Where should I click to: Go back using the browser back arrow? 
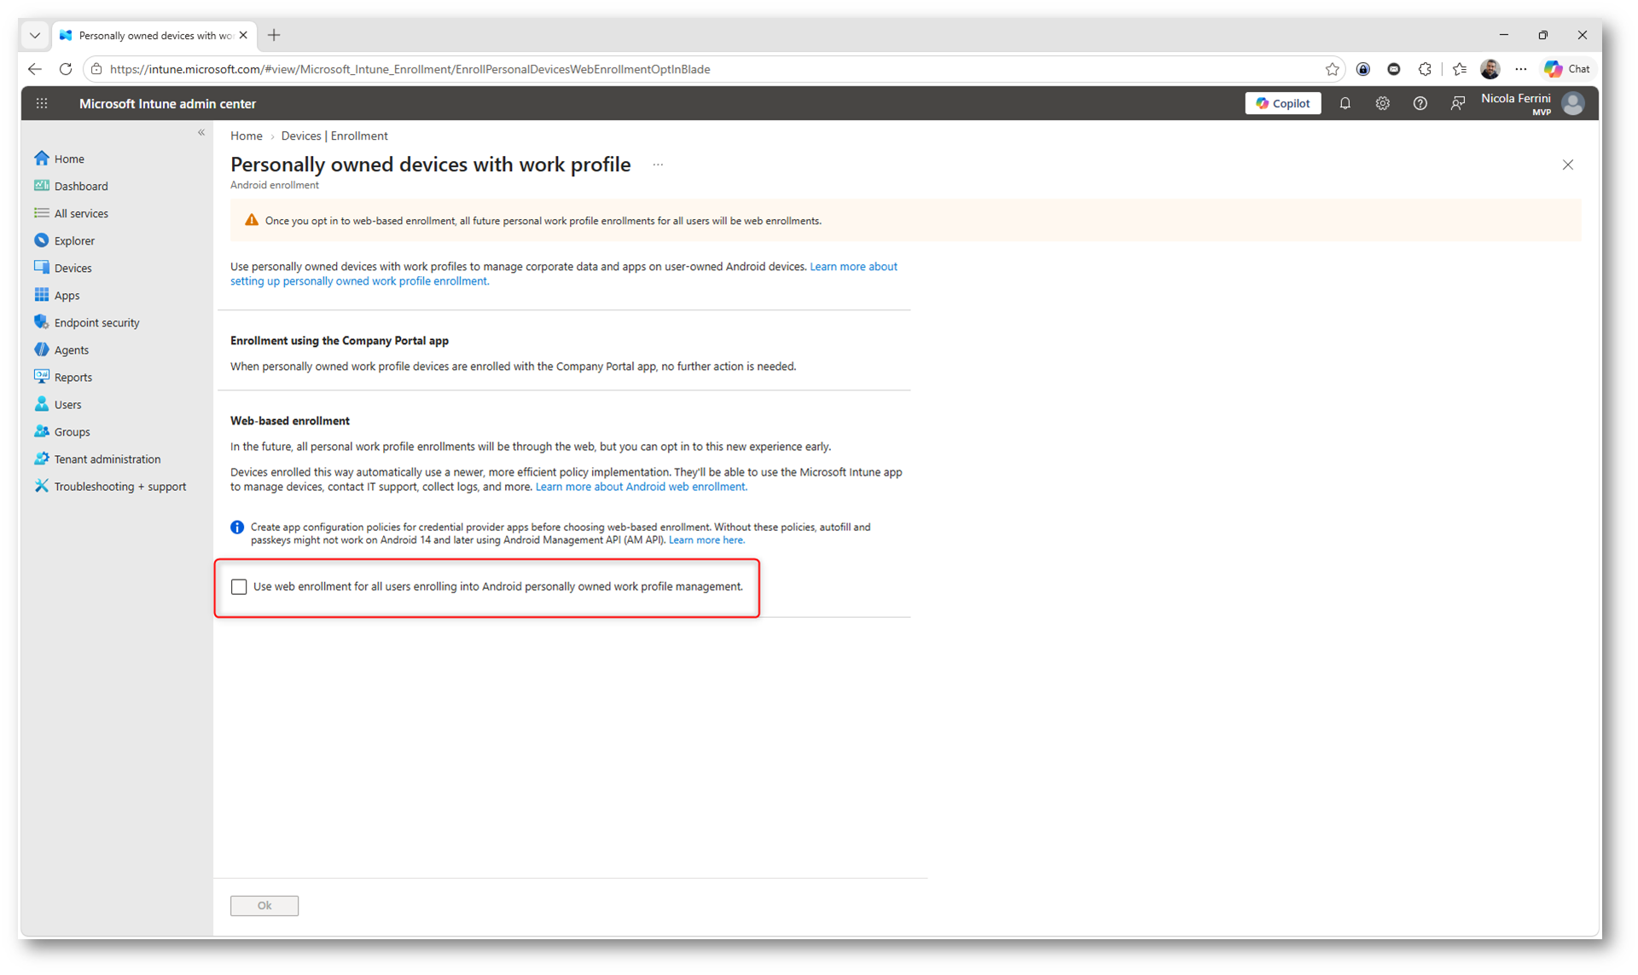pyautogui.click(x=35, y=69)
